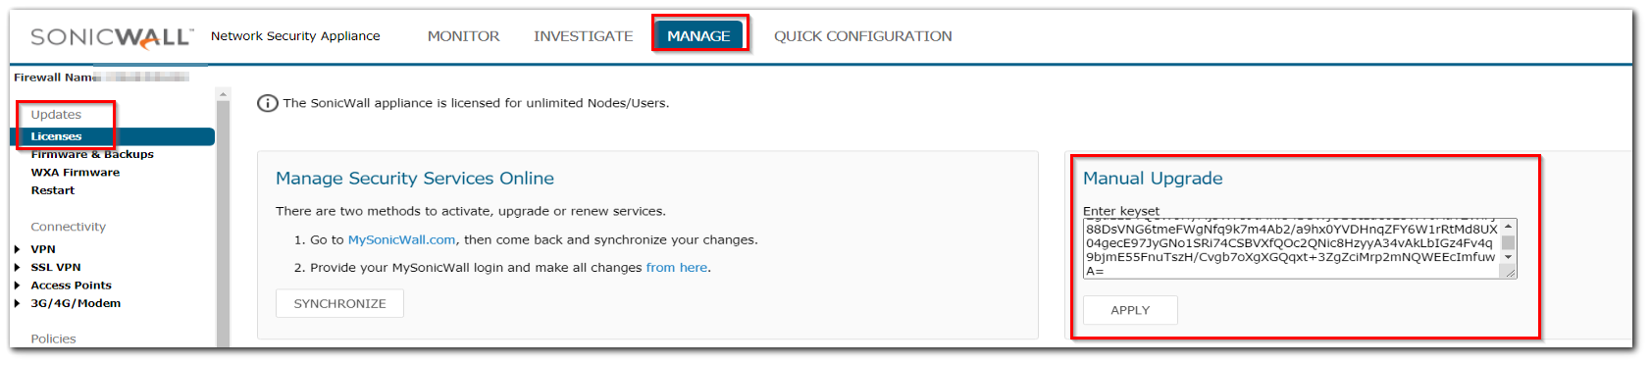
Task: Click the SonicWall logo
Action: point(112,37)
